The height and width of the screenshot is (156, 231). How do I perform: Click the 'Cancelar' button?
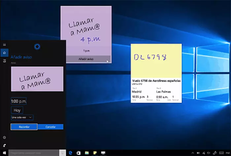click(x=50, y=127)
